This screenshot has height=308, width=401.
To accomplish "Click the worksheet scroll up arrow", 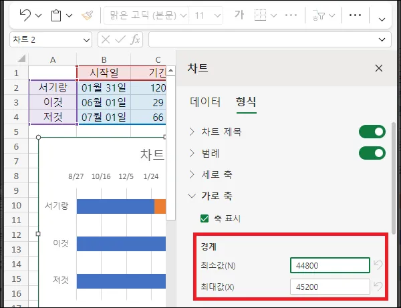I will pyautogui.click(x=170, y=70).
